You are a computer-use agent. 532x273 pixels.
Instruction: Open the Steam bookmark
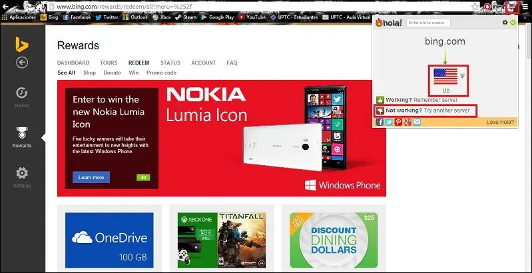pyautogui.click(x=186, y=17)
